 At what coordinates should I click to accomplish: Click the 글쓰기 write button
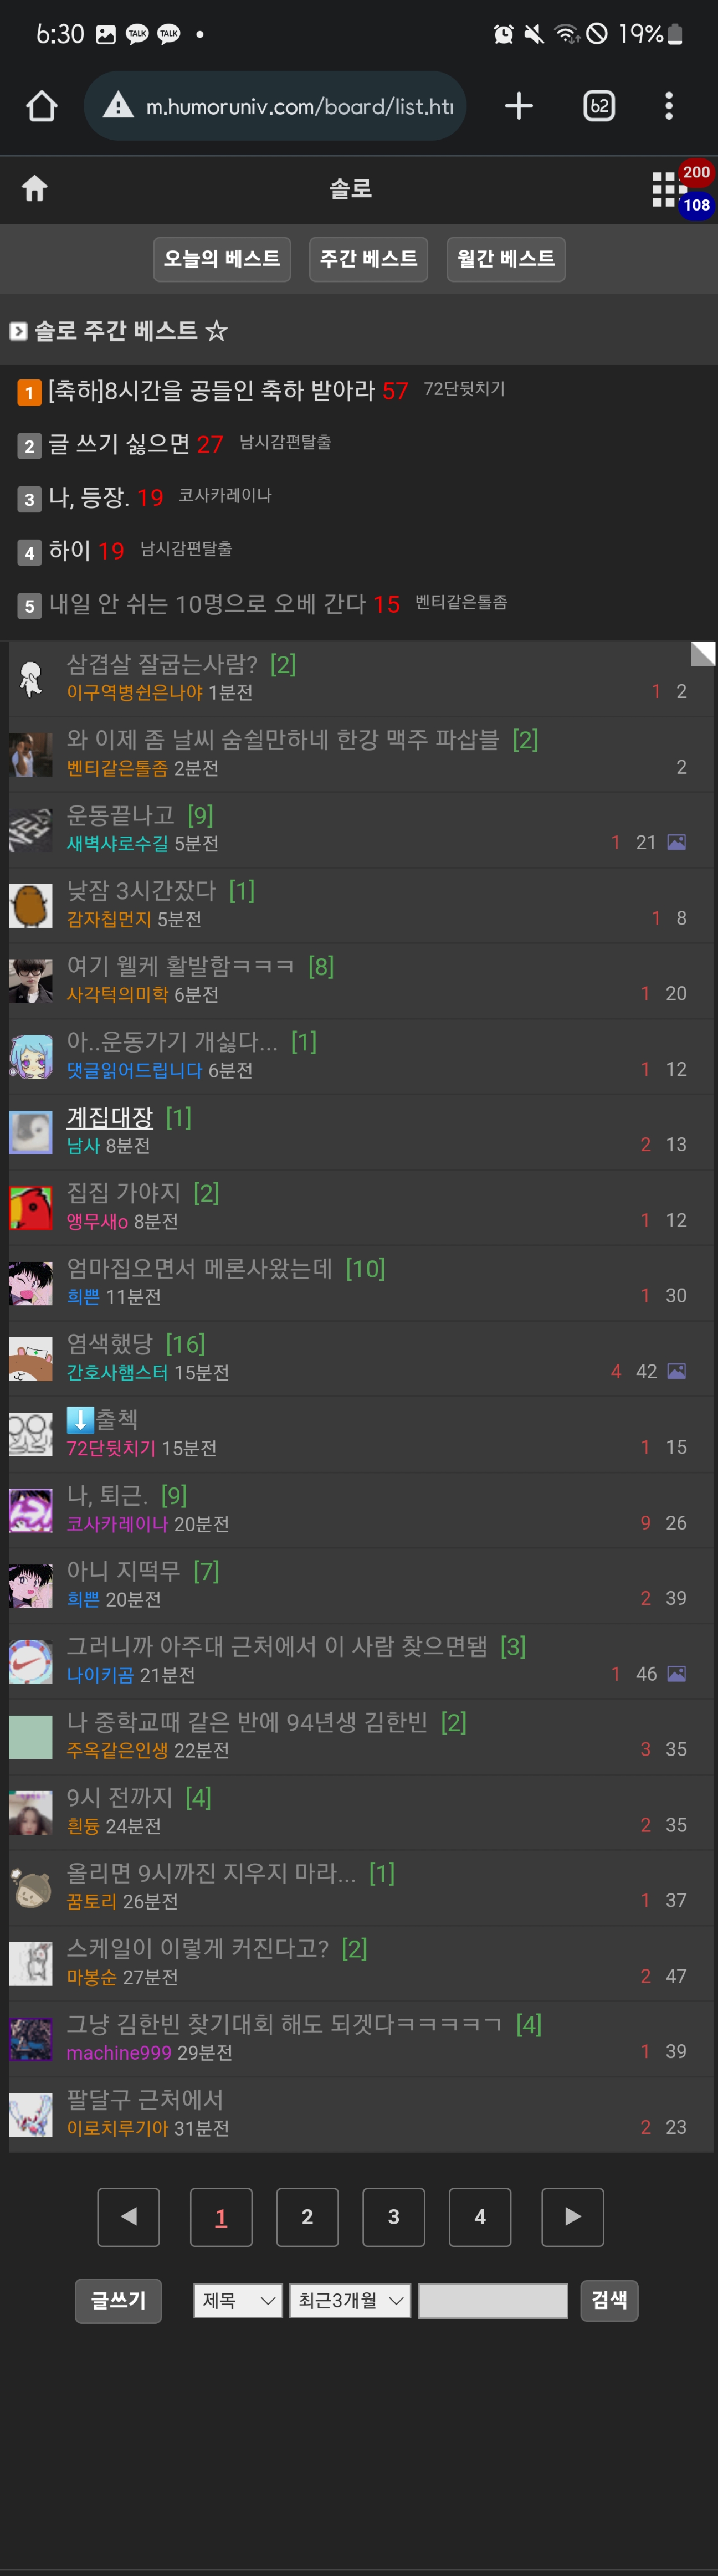tap(118, 2300)
